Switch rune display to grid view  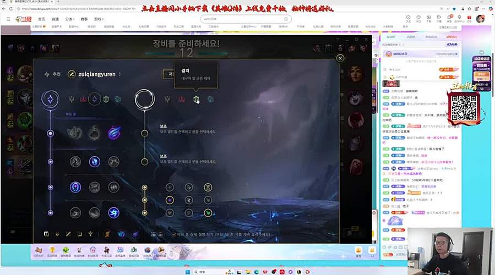160,234
